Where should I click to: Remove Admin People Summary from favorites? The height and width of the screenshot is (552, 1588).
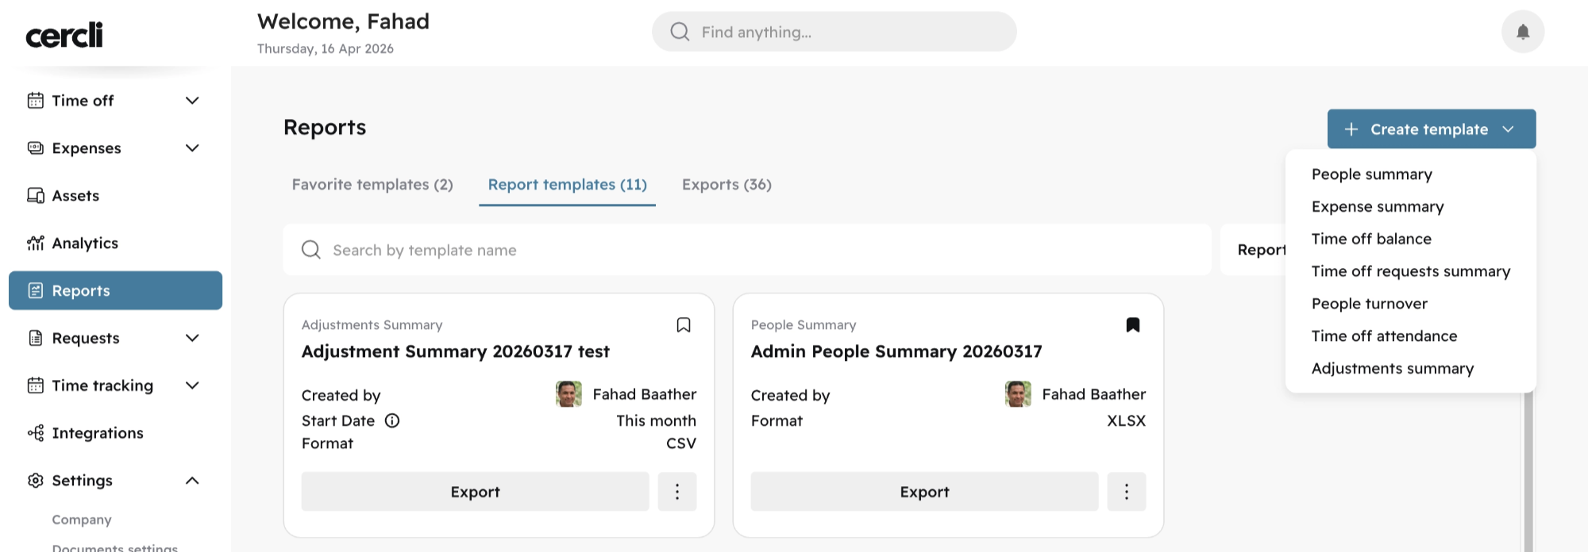tap(1133, 325)
